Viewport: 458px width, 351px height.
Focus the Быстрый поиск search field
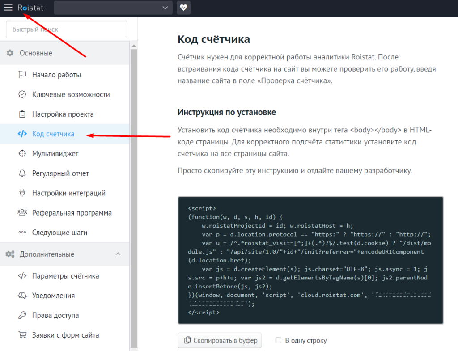(67, 30)
